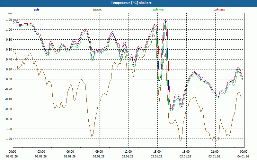Click the 1,00 y-axis tick label
The image size is (257, 160).
8,30
